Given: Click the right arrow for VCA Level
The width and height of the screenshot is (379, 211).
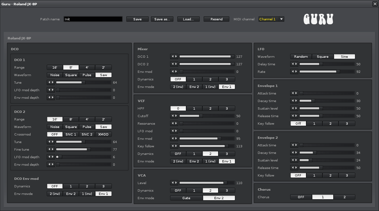Looking at the screenshot, I should pos(176,183).
